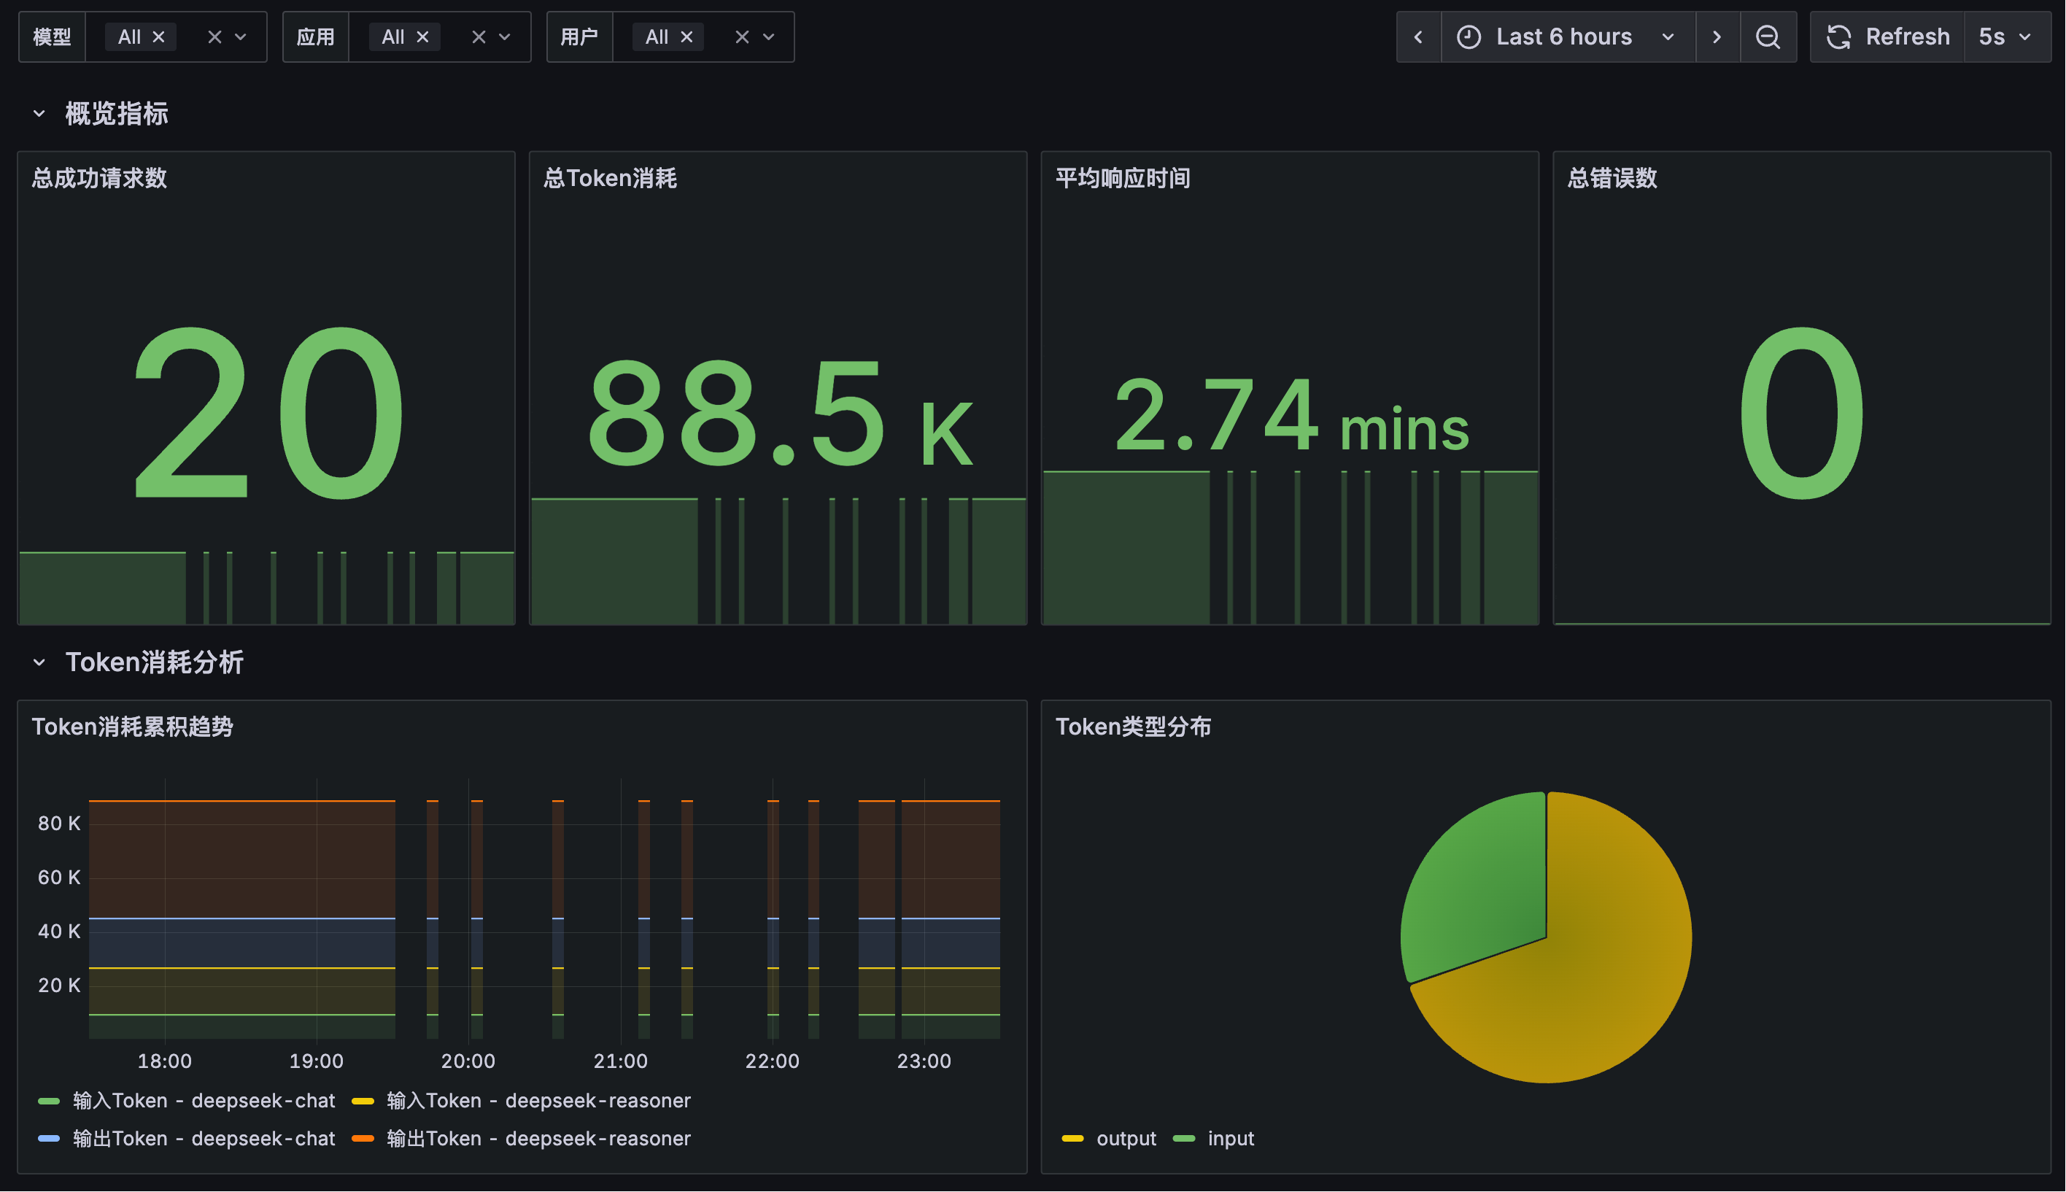The width and height of the screenshot is (2066, 1192).
Task: Shift time range backward with left arrow
Action: [x=1418, y=37]
